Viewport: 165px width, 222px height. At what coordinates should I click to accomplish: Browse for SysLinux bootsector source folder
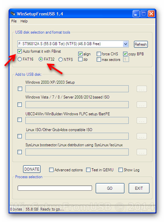click(142, 152)
